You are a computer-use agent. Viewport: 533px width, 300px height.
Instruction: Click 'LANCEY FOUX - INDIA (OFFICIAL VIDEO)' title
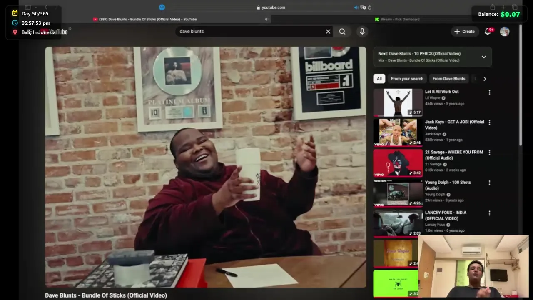tap(446, 215)
